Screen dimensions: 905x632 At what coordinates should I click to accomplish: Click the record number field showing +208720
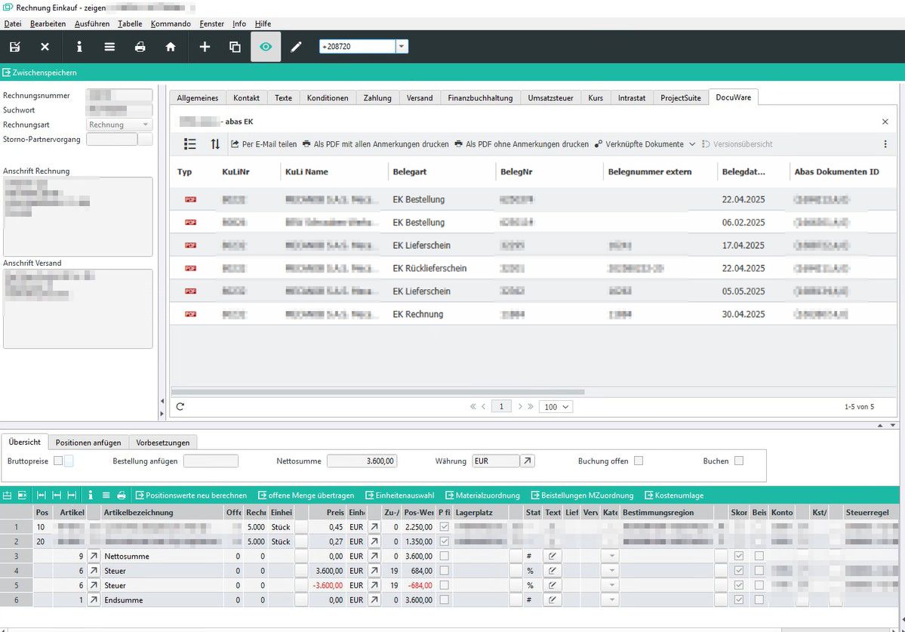(x=358, y=47)
